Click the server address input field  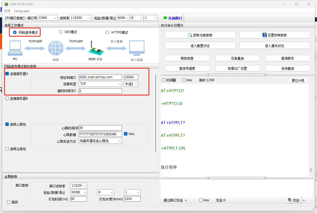click(100, 77)
